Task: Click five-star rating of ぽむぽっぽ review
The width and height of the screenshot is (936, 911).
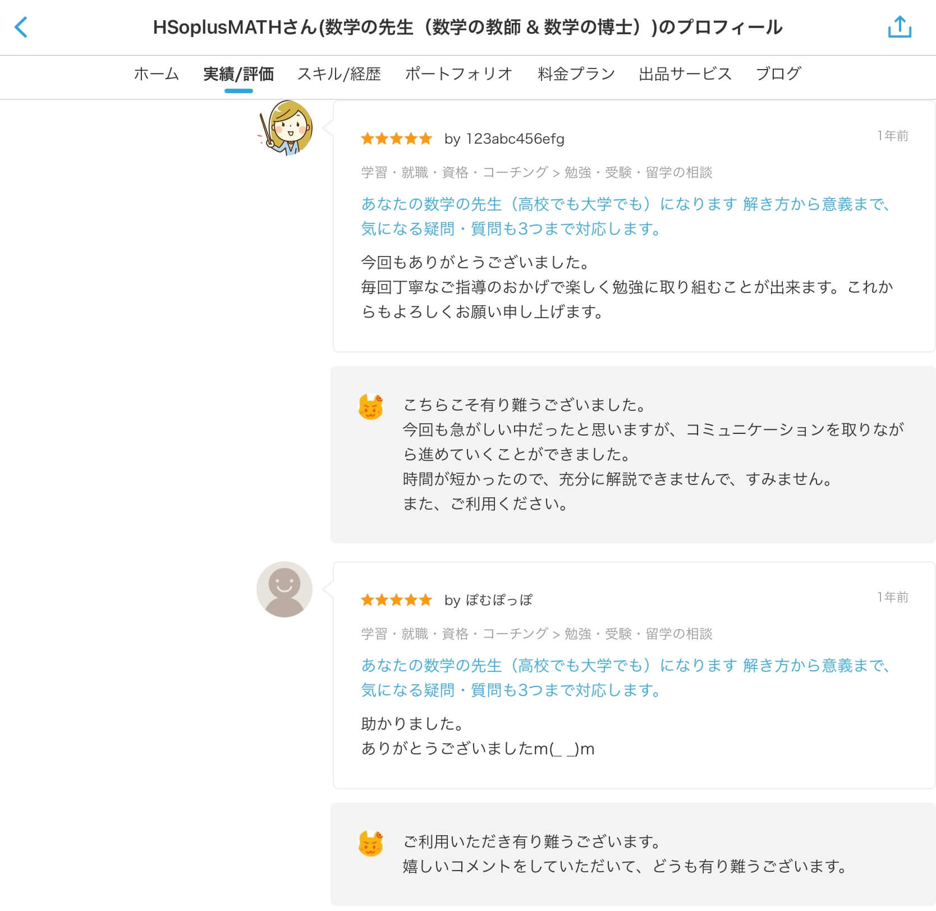Action: [x=397, y=600]
